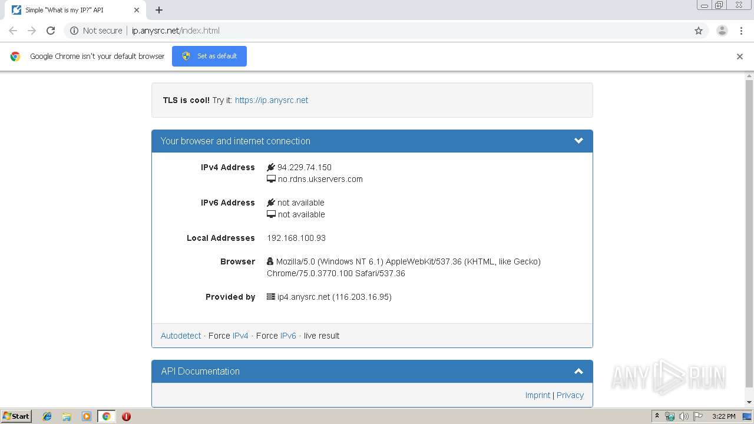Open the Windows Start menu
Image resolution: width=754 pixels, height=424 pixels.
pyautogui.click(x=16, y=416)
